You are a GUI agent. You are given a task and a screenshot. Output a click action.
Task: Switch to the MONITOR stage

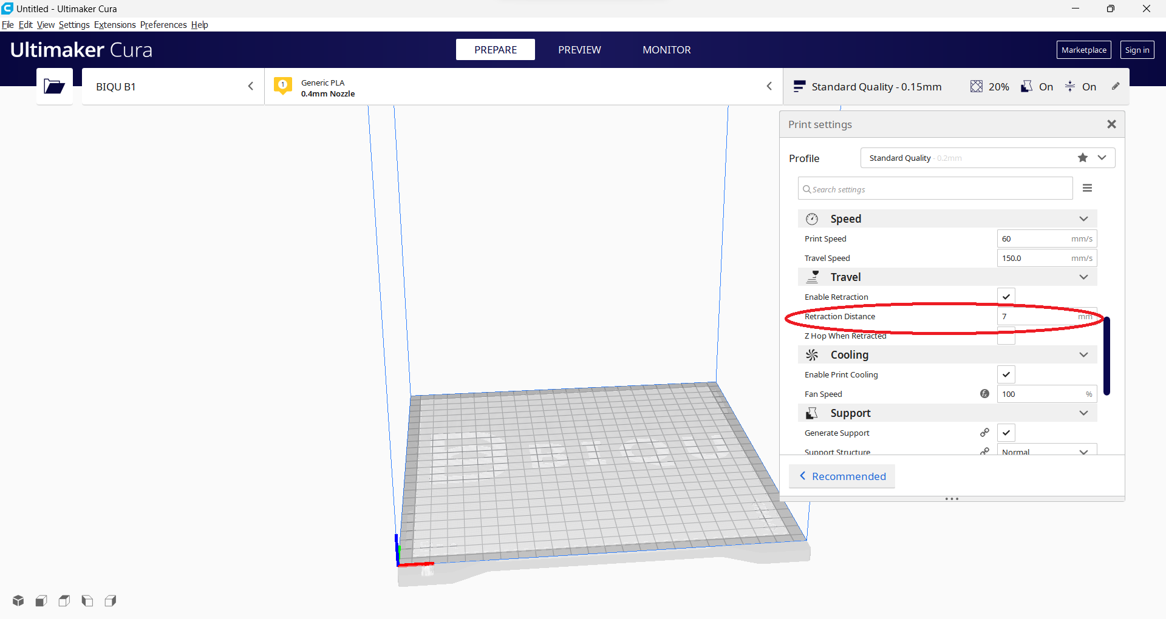667,50
